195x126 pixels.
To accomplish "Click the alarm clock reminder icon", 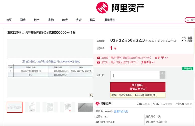I will tap(184, 39).
